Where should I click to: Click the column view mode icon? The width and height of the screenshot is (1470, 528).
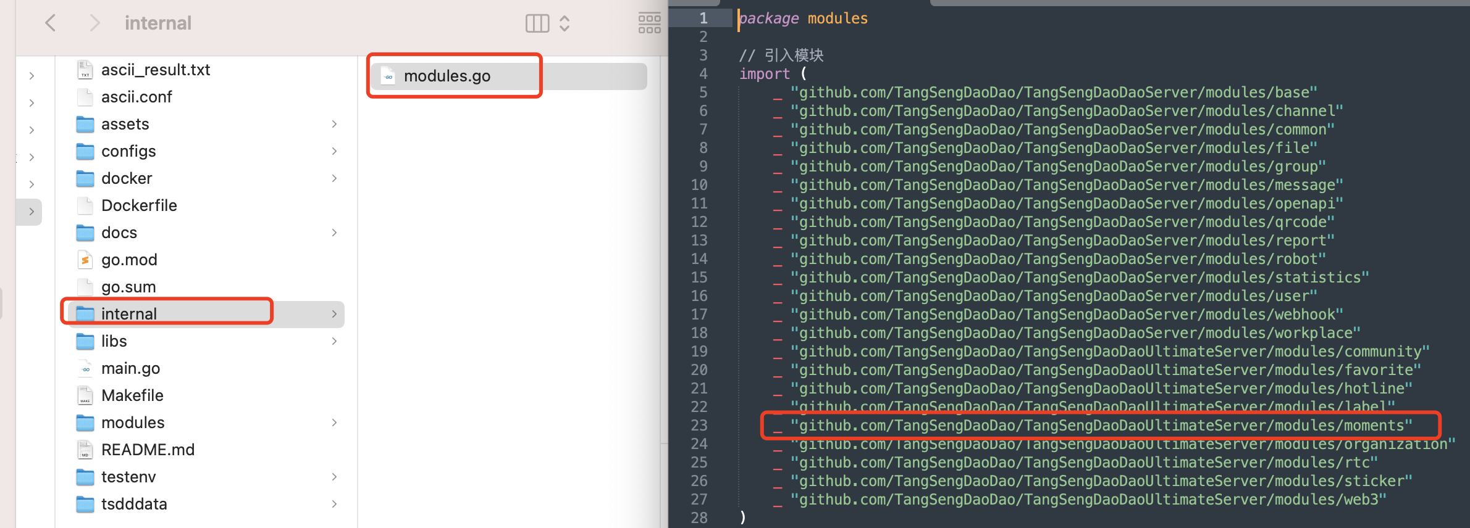point(537,23)
